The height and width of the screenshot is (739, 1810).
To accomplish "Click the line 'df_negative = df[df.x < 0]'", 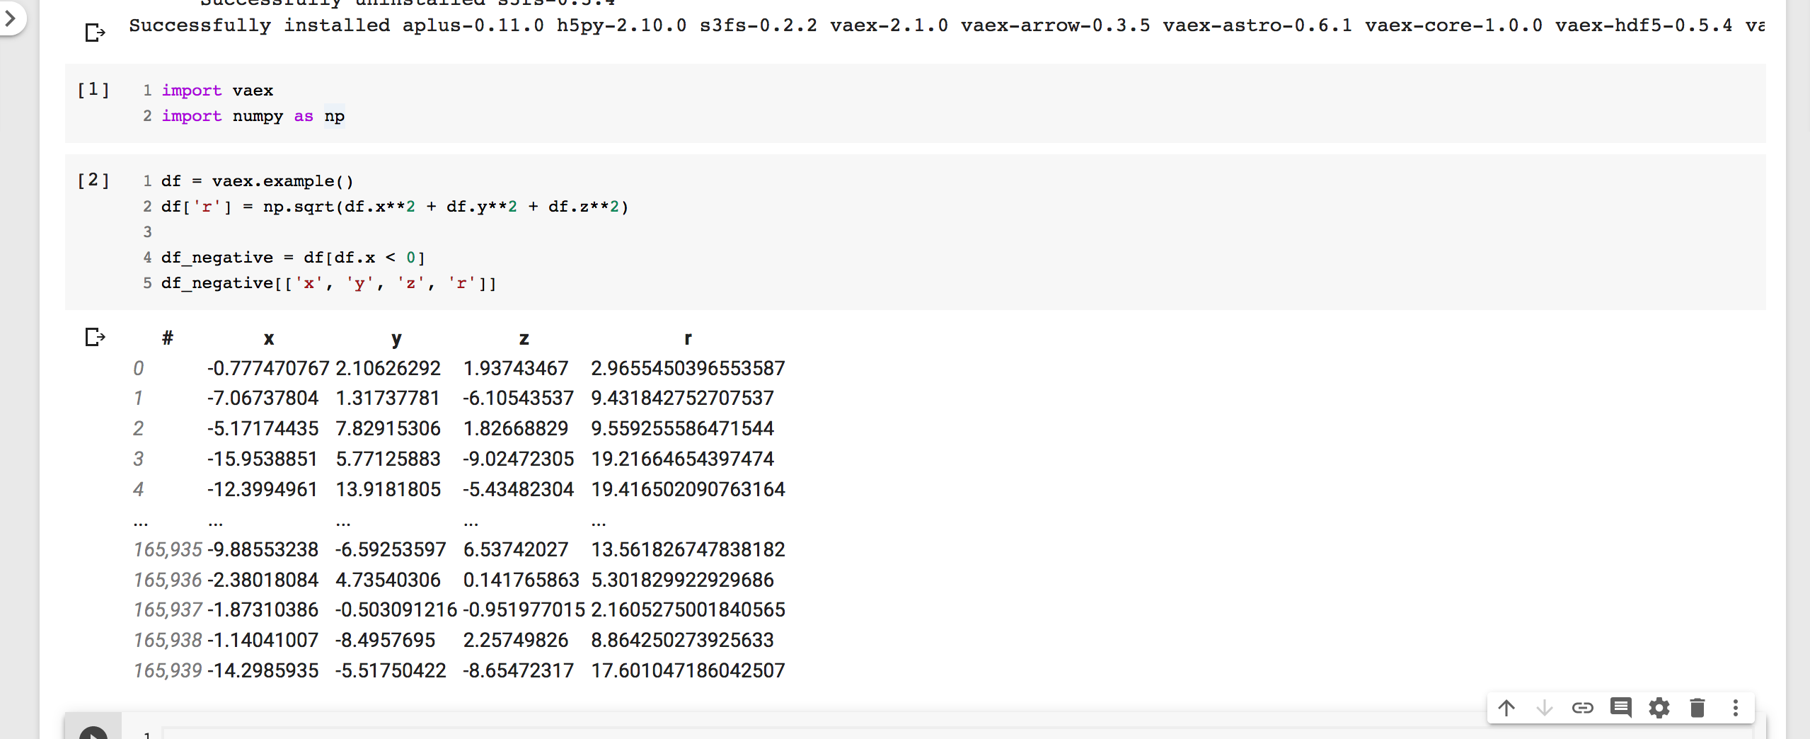I will (294, 258).
